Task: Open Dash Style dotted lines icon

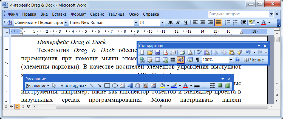Action: pyautogui.click(x=205, y=86)
